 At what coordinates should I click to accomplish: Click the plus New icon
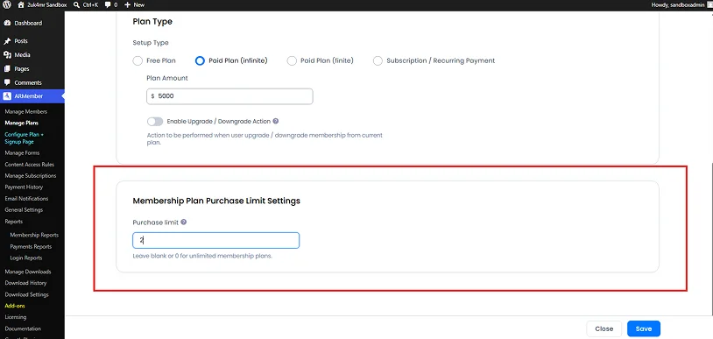point(127,4)
